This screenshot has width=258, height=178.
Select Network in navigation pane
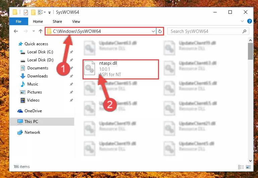click(x=32, y=132)
